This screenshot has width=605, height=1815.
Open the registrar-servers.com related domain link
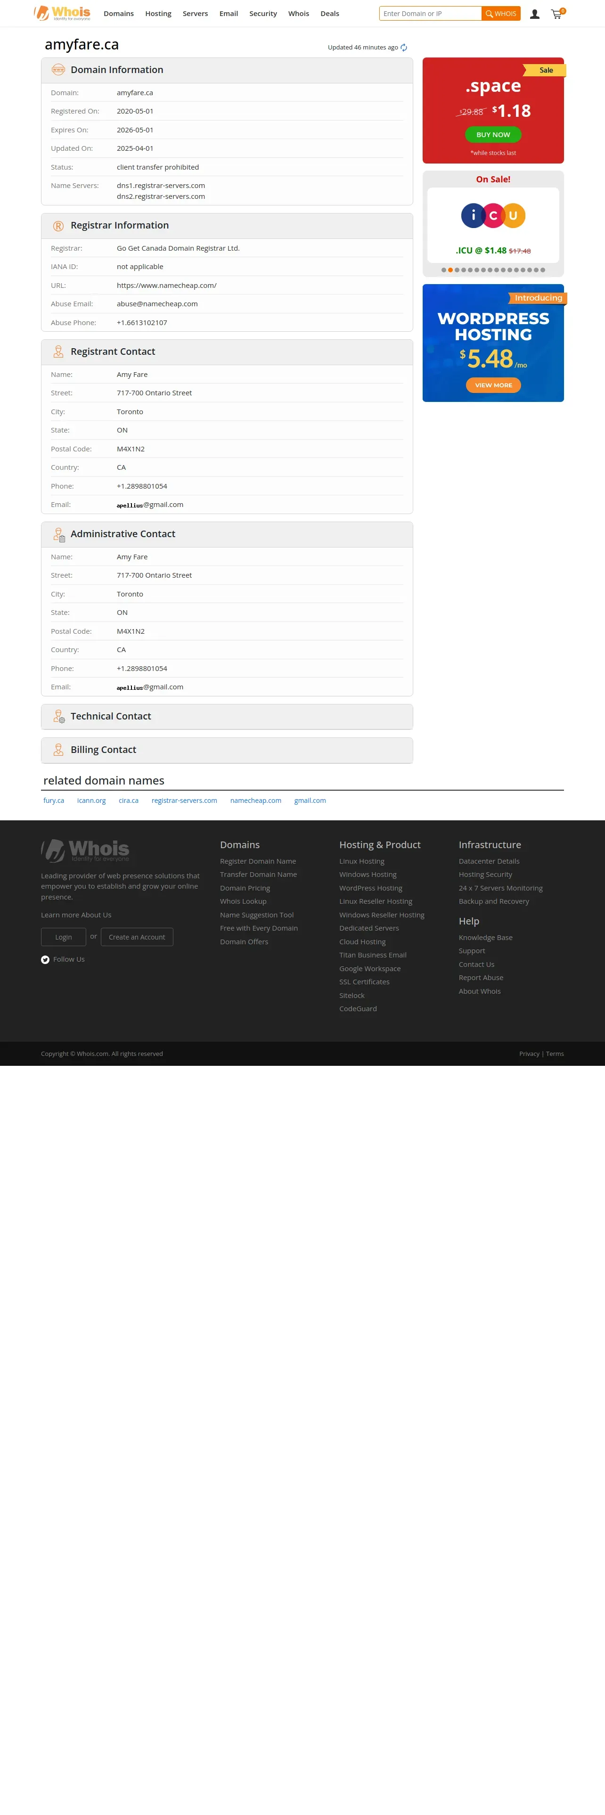(185, 801)
